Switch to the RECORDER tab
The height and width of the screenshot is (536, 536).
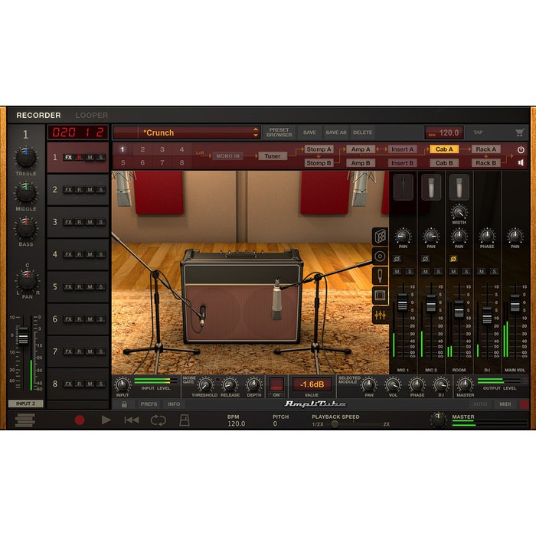tap(38, 115)
